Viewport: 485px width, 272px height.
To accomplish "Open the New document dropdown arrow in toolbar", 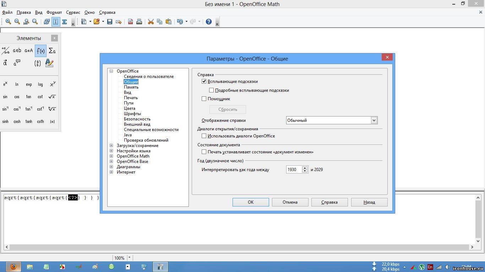I will point(90,22).
